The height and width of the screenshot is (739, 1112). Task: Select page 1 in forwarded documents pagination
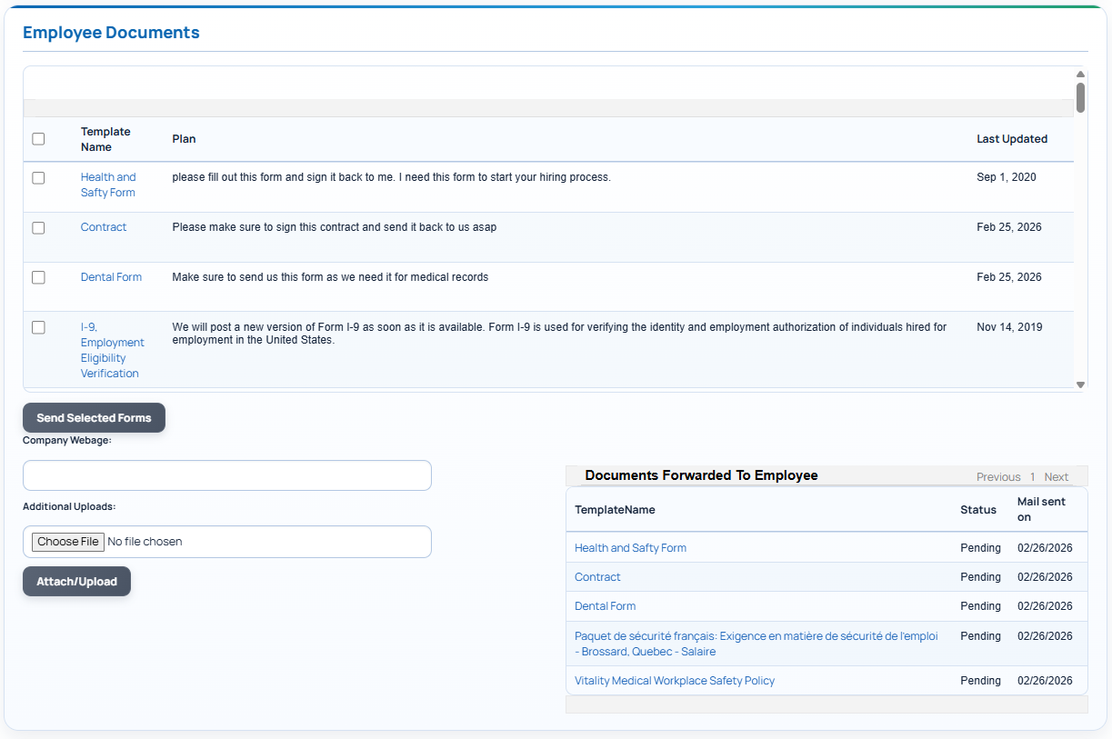[x=1032, y=476]
